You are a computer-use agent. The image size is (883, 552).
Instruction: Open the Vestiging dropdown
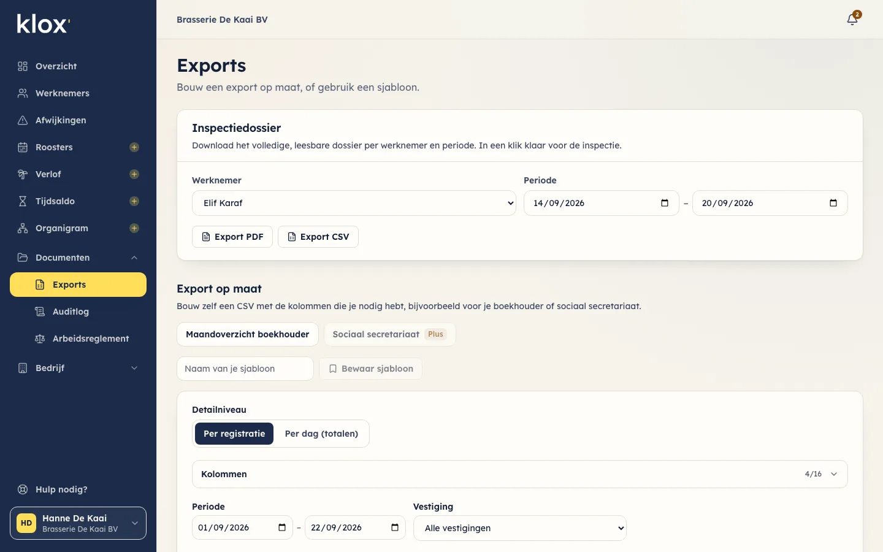point(520,528)
